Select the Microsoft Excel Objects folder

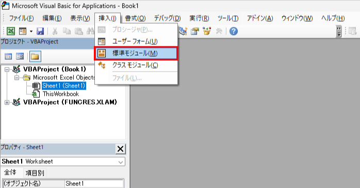click(64, 77)
